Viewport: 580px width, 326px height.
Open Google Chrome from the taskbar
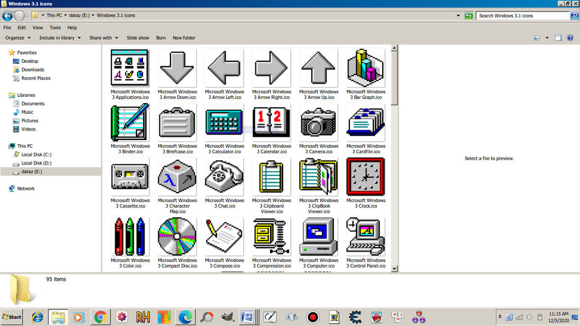100,317
